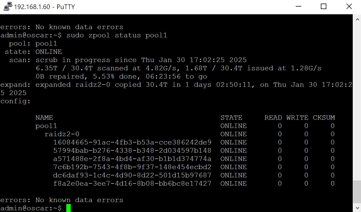The image size is (361, 212).
Task: Close the PuTTY session window
Action: coord(349,7)
